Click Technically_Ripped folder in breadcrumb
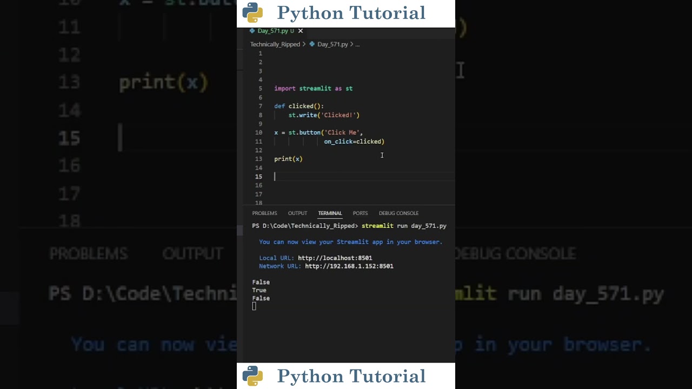This screenshot has width=692, height=389. tap(275, 44)
